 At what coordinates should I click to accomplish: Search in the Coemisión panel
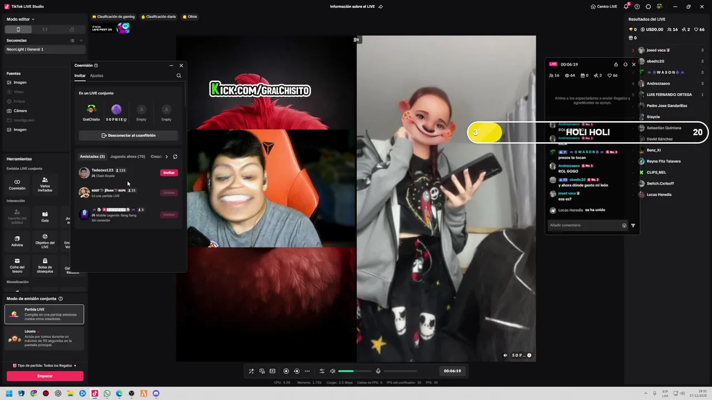(179, 76)
